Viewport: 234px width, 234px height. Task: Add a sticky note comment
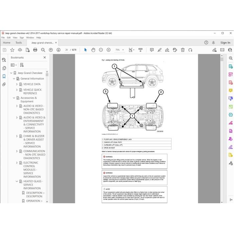(x=152, y=50)
